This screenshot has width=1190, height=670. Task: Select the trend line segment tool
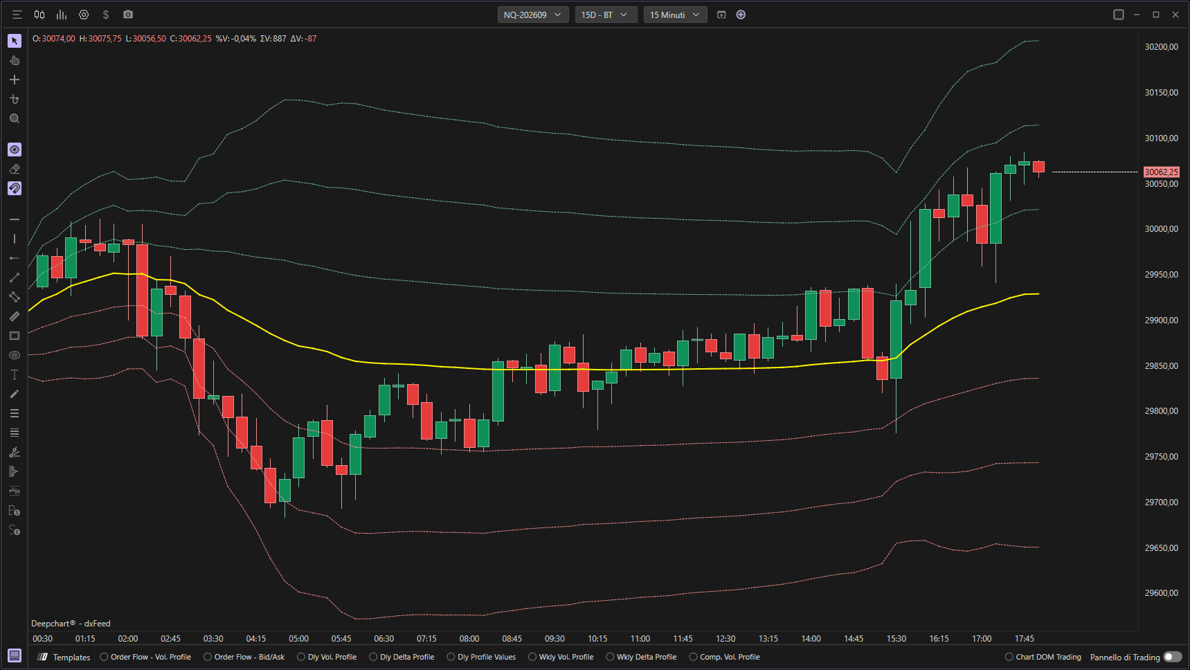point(15,278)
